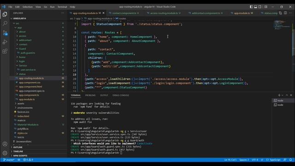Open the Extensions view icon
The width and height of the screenshot is (295, 166).
(5, 51)
